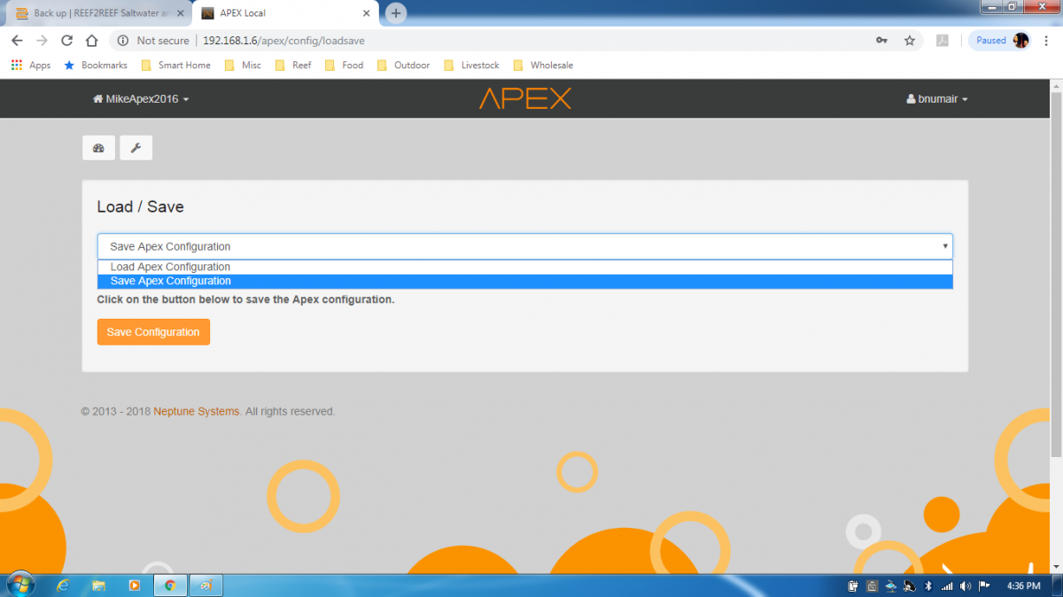This screenshot has height=597, width=1063.
Task: Click the Adobe PDF extension icon
Action: (943, 41)
